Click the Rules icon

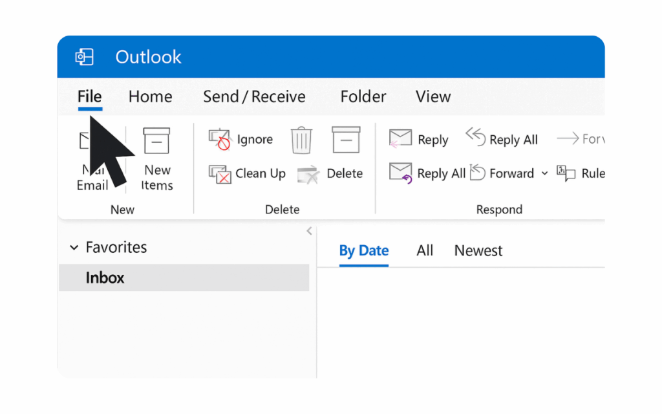coord(566,173)
